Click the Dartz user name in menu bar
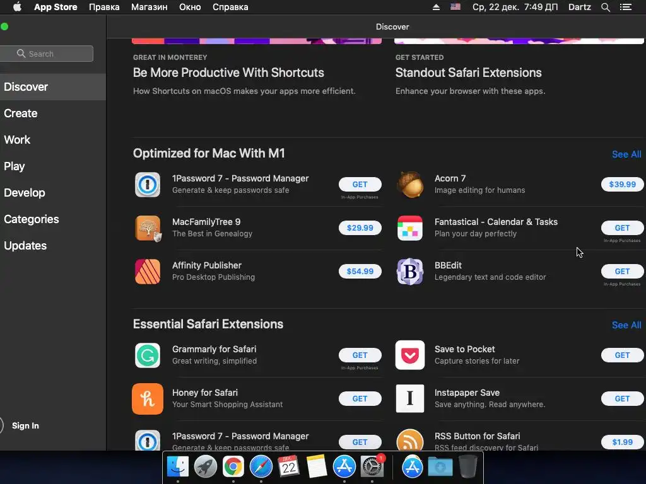The width and height of the screenshot is (646, 484). (579, 7)
